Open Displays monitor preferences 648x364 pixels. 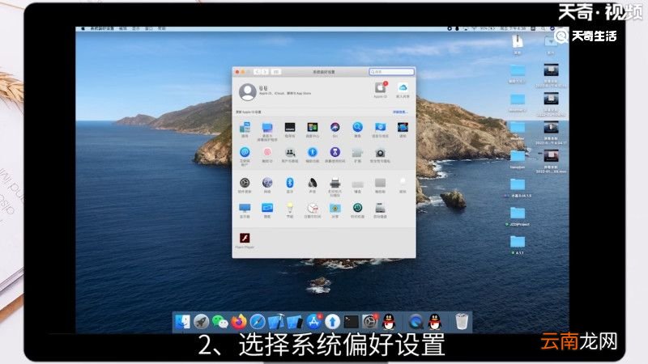coord(245,208)
